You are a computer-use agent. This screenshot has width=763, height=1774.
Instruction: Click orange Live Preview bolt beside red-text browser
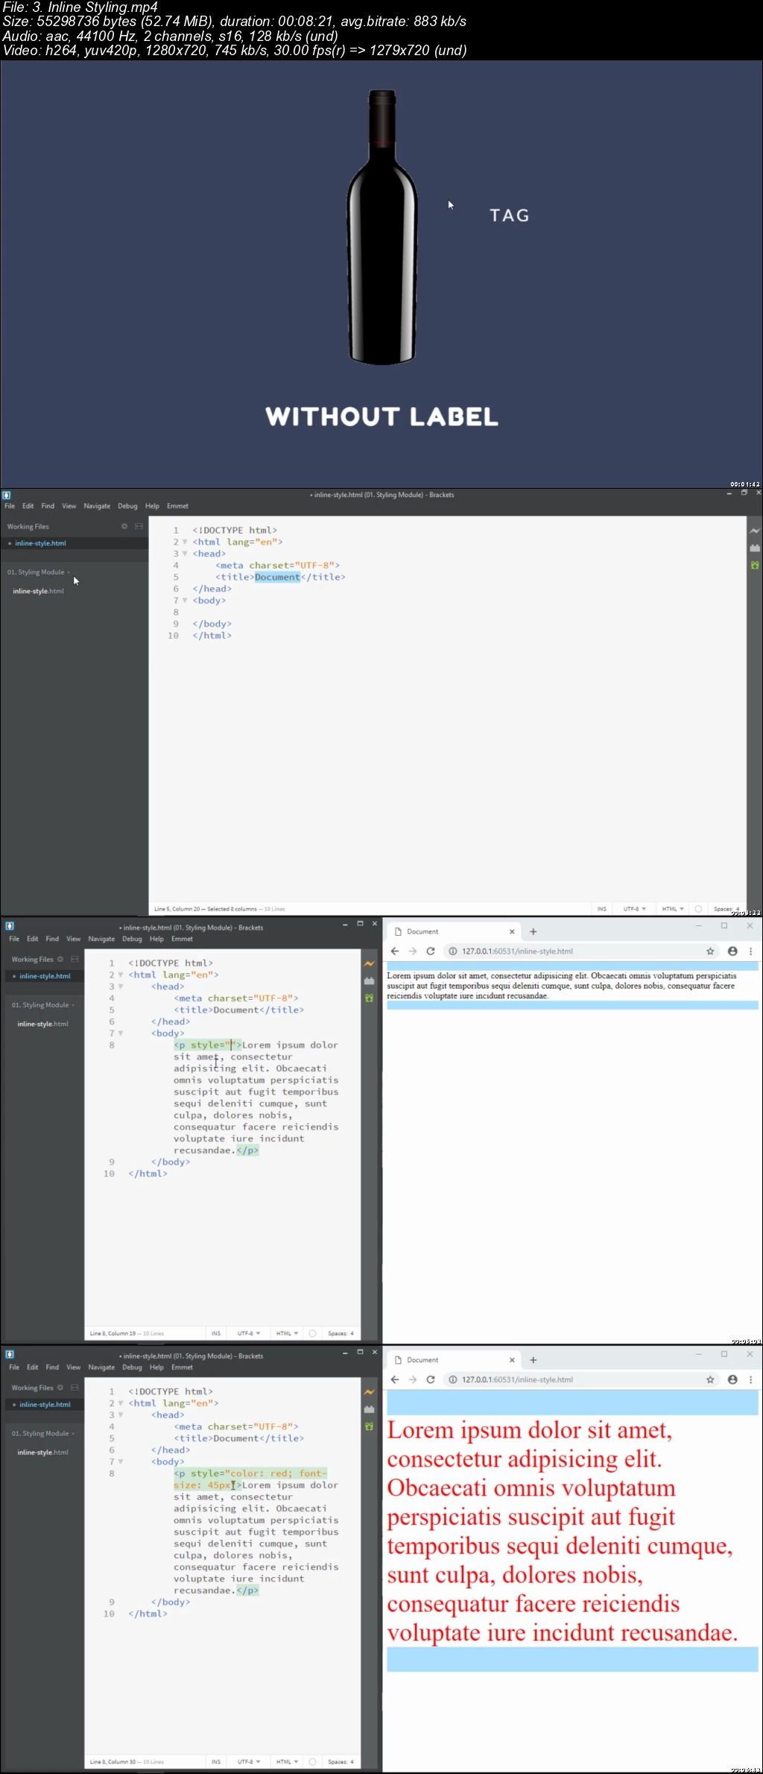[369, 1392]
